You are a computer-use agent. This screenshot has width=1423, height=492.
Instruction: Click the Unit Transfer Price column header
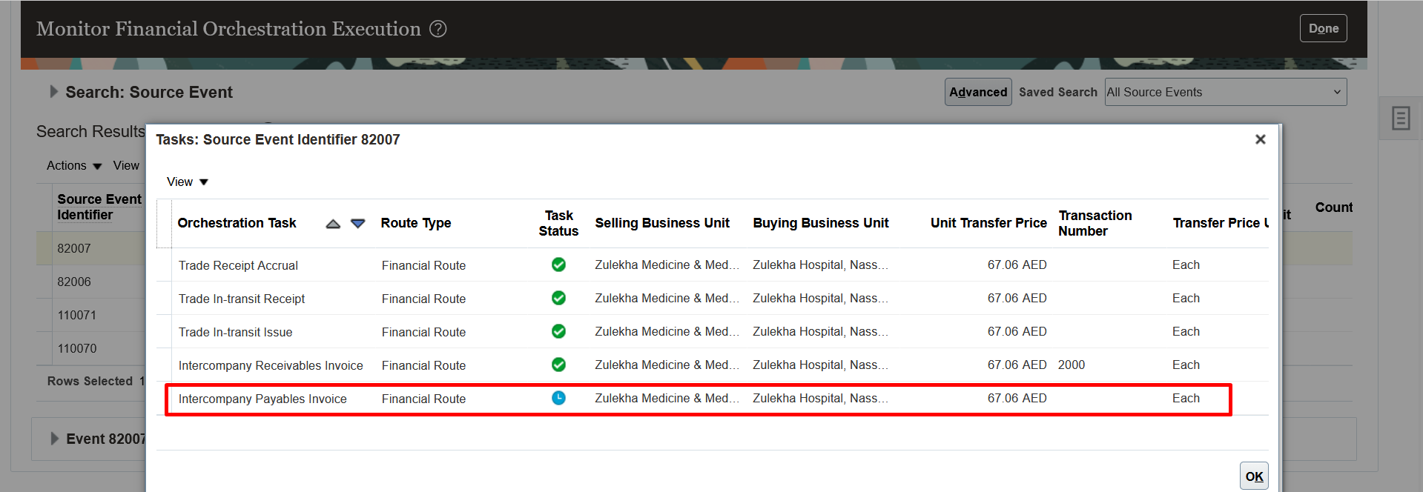988,223
